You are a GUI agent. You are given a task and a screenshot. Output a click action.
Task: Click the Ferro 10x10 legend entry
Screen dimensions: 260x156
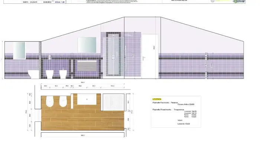190,115
